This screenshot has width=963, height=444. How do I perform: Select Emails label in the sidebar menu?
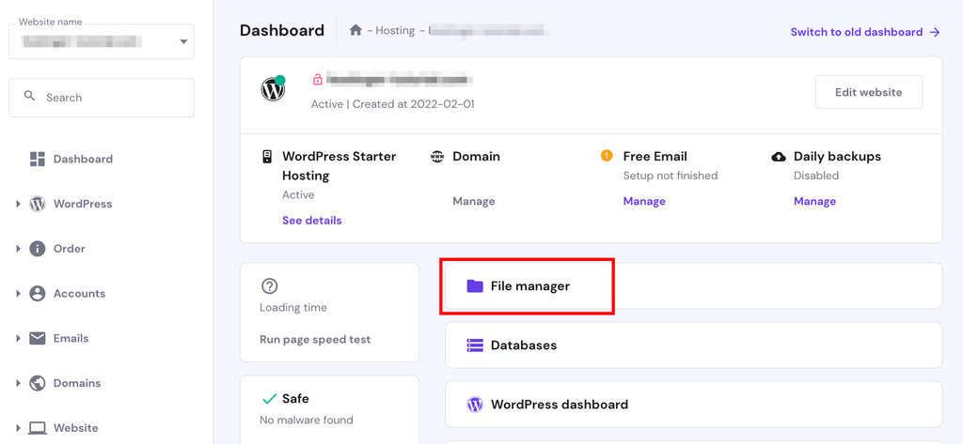click(71, 338)
